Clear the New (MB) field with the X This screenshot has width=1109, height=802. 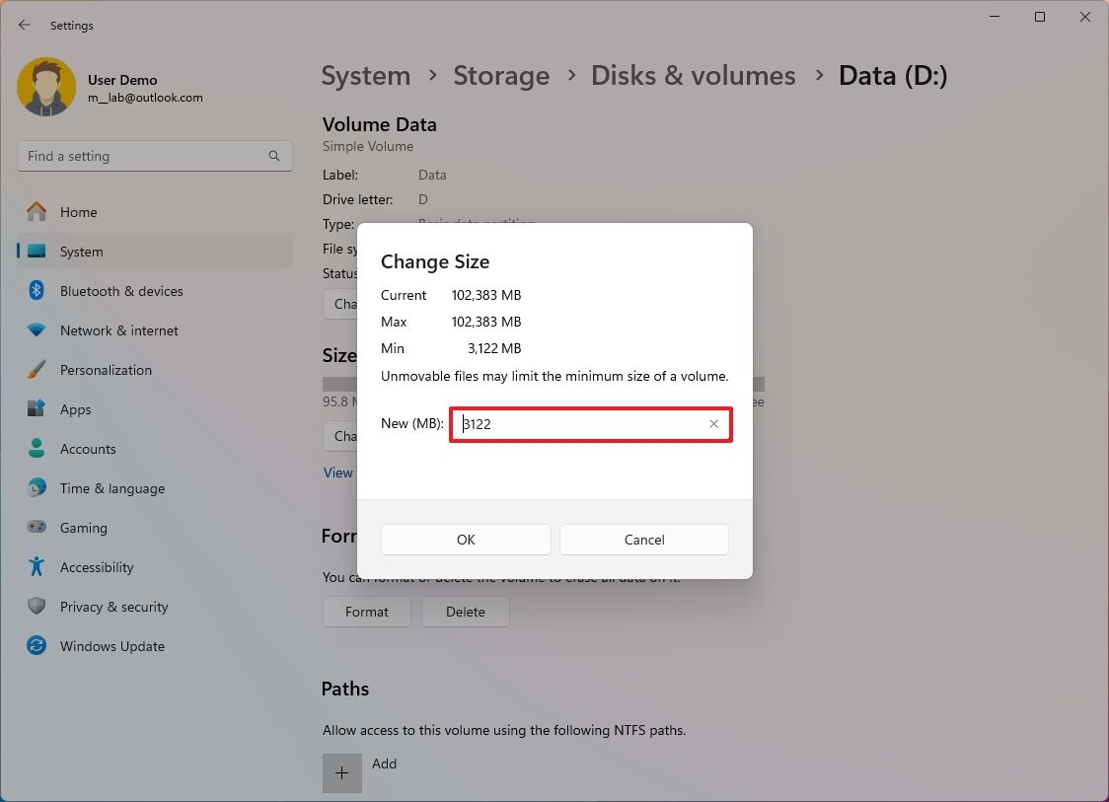(x=713, y=423)
